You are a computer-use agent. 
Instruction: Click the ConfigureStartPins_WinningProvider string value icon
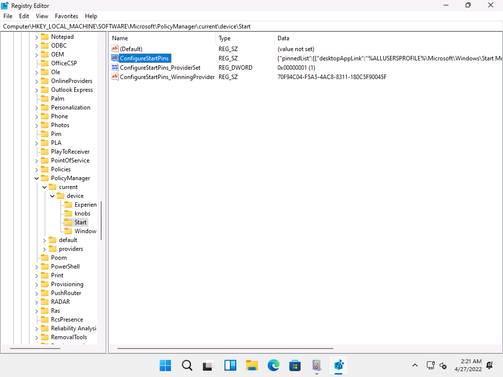point(115,77)
